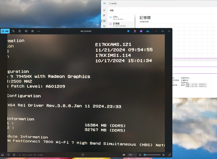
Task: Click the OneDrive cloud icon in Photos title bar
Action: click(x=148, y=31)
